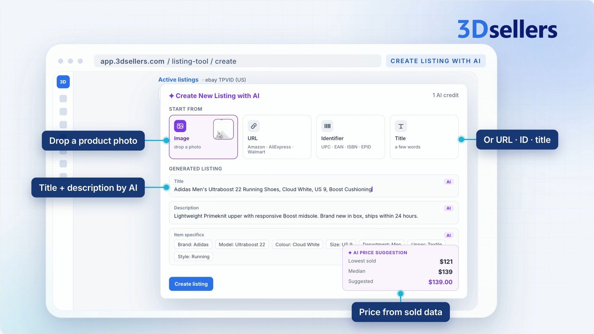Click the AI badge on Item specifics
The height and width of the screenshot is (334, 594).
[x=448, y=235]
